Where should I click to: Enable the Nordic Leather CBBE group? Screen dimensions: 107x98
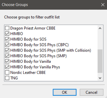[7, 72]
